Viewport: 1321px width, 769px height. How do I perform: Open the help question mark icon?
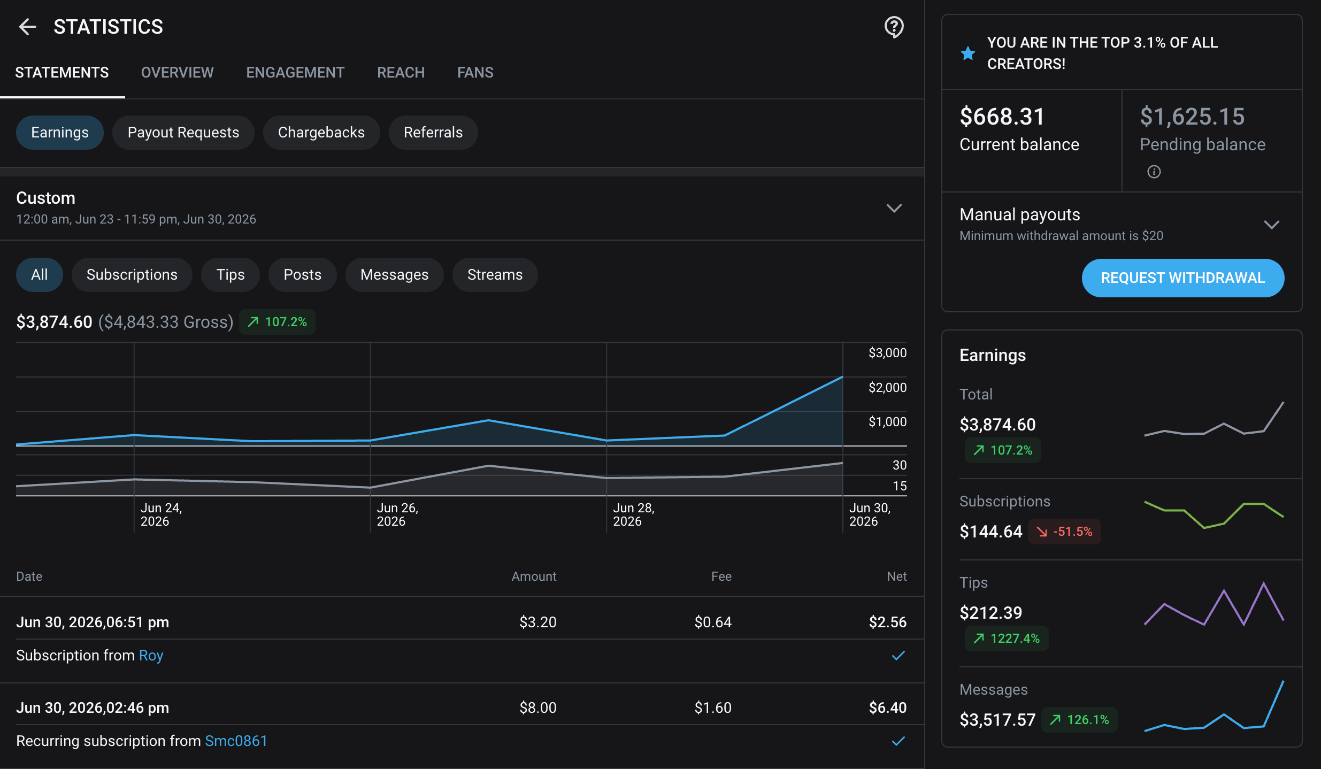coord(894,27)
